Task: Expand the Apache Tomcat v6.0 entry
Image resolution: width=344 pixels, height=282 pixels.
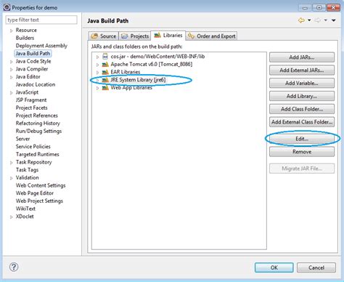Action: pos(97,65)
